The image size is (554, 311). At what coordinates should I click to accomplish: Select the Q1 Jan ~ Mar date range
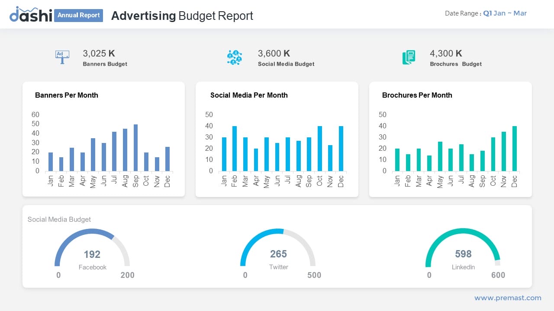coord(505,13)
